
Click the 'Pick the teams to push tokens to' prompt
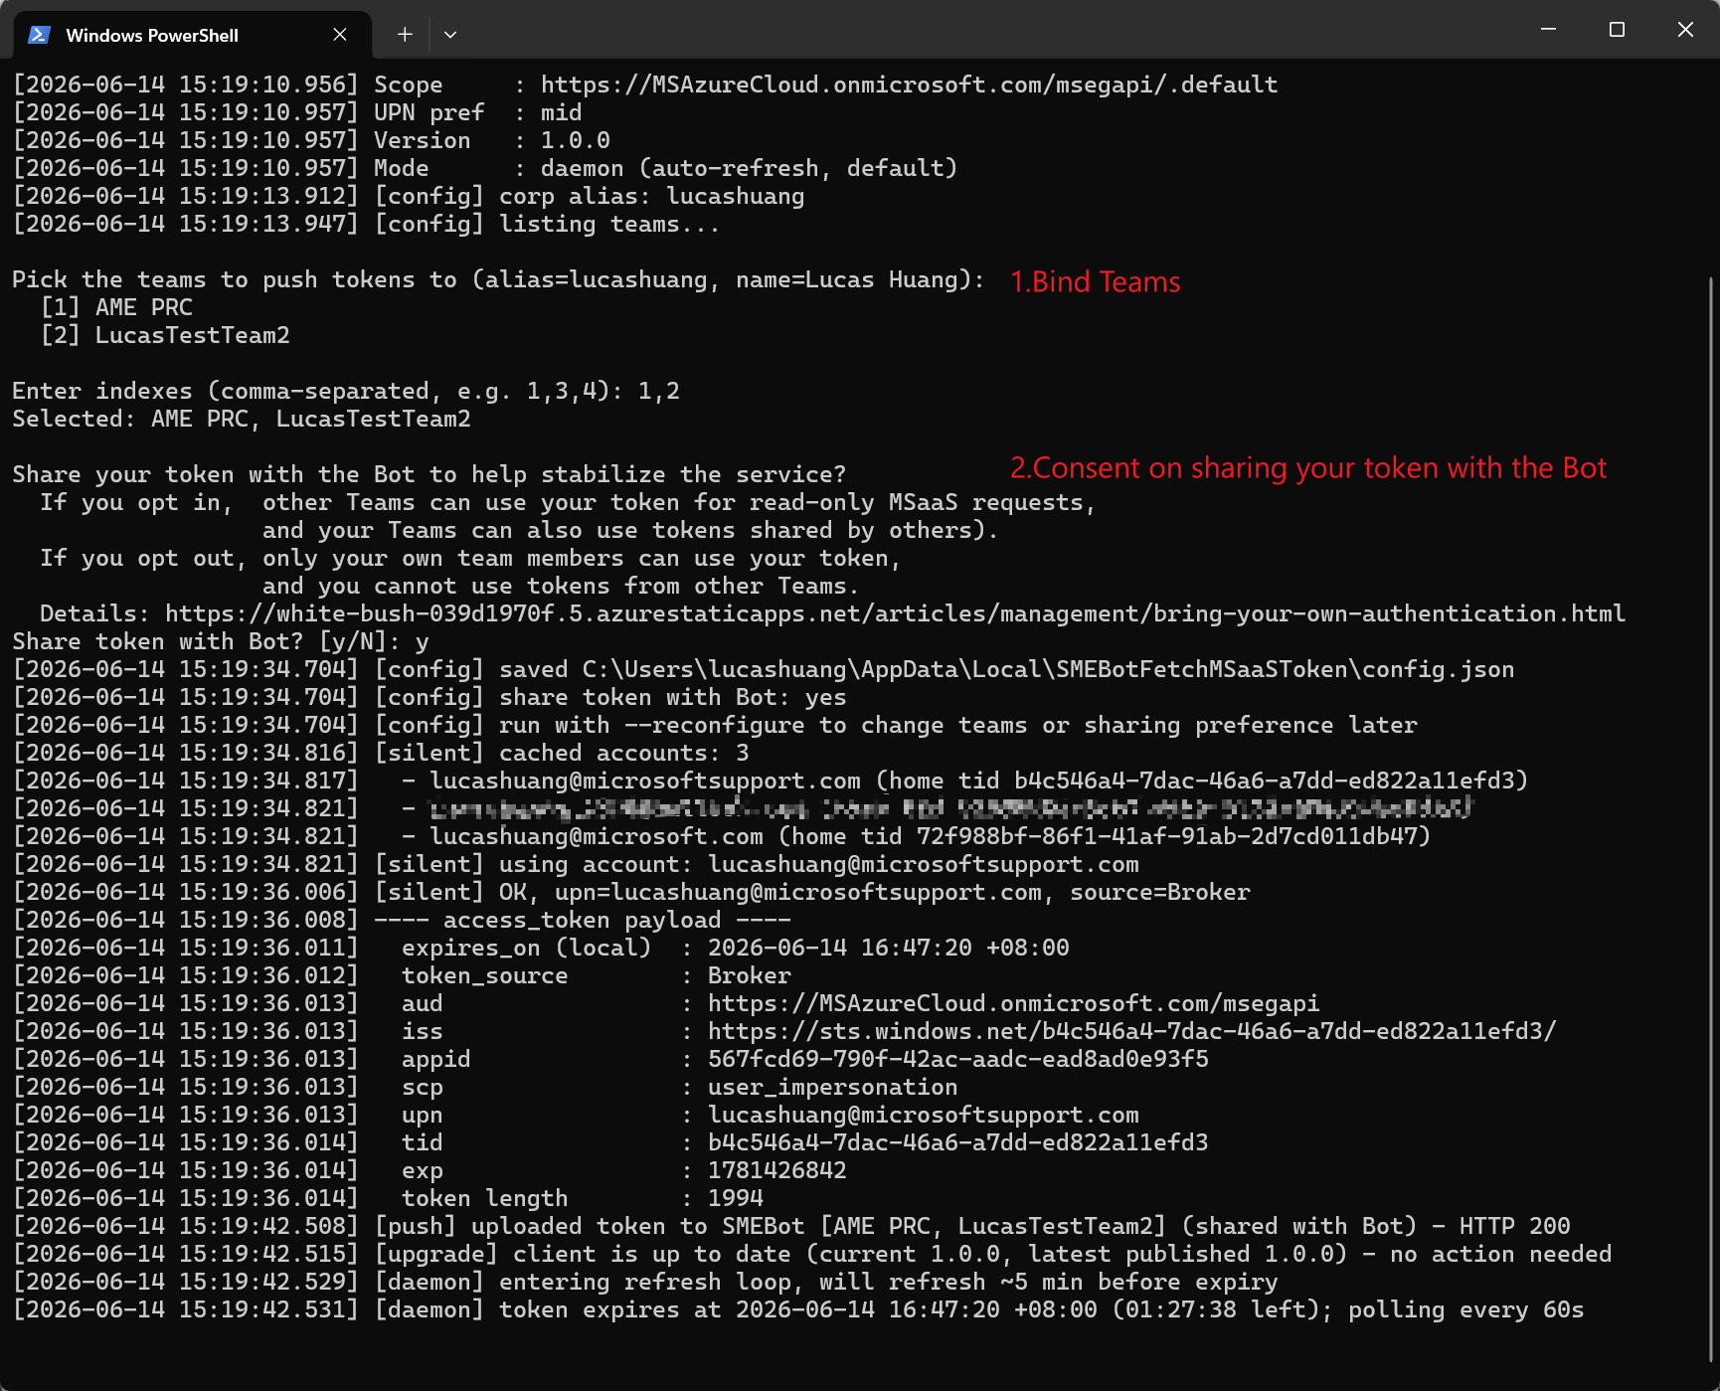click(498, 279)
